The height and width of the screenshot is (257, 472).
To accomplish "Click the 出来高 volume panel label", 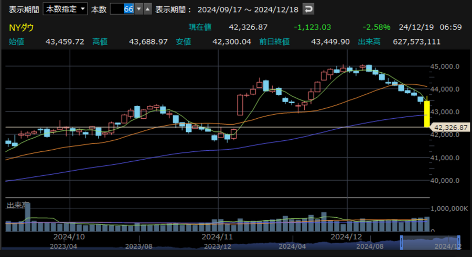I will [x=17, y=205].
